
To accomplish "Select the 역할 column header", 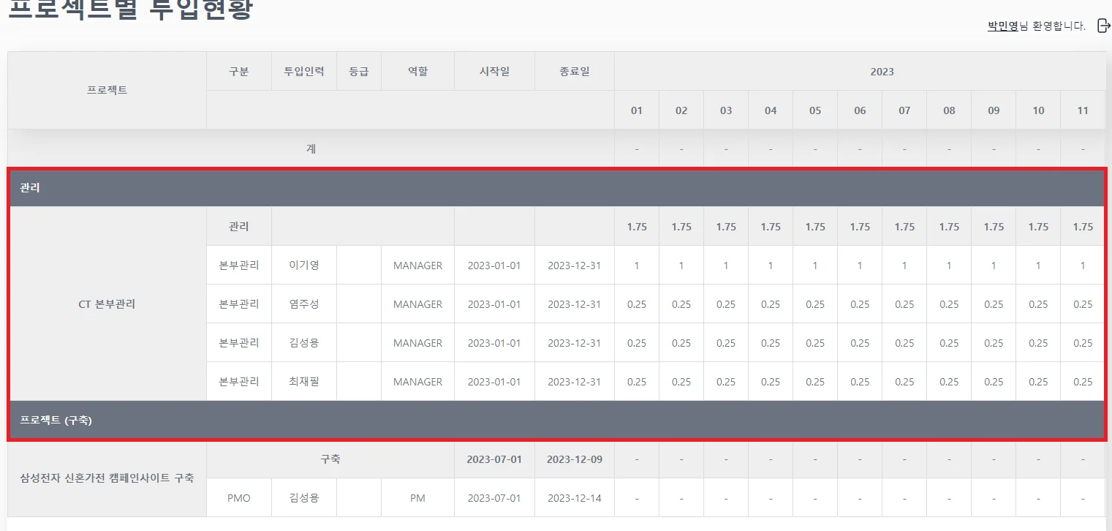I will [417, 72].
